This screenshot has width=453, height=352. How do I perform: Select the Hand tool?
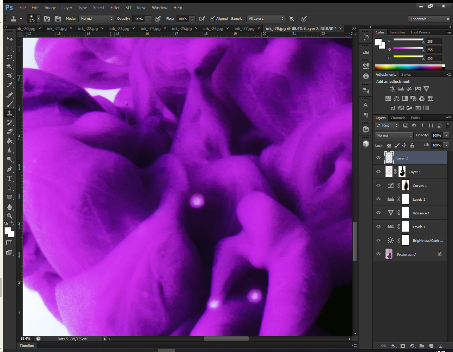[x=9, y=207]
